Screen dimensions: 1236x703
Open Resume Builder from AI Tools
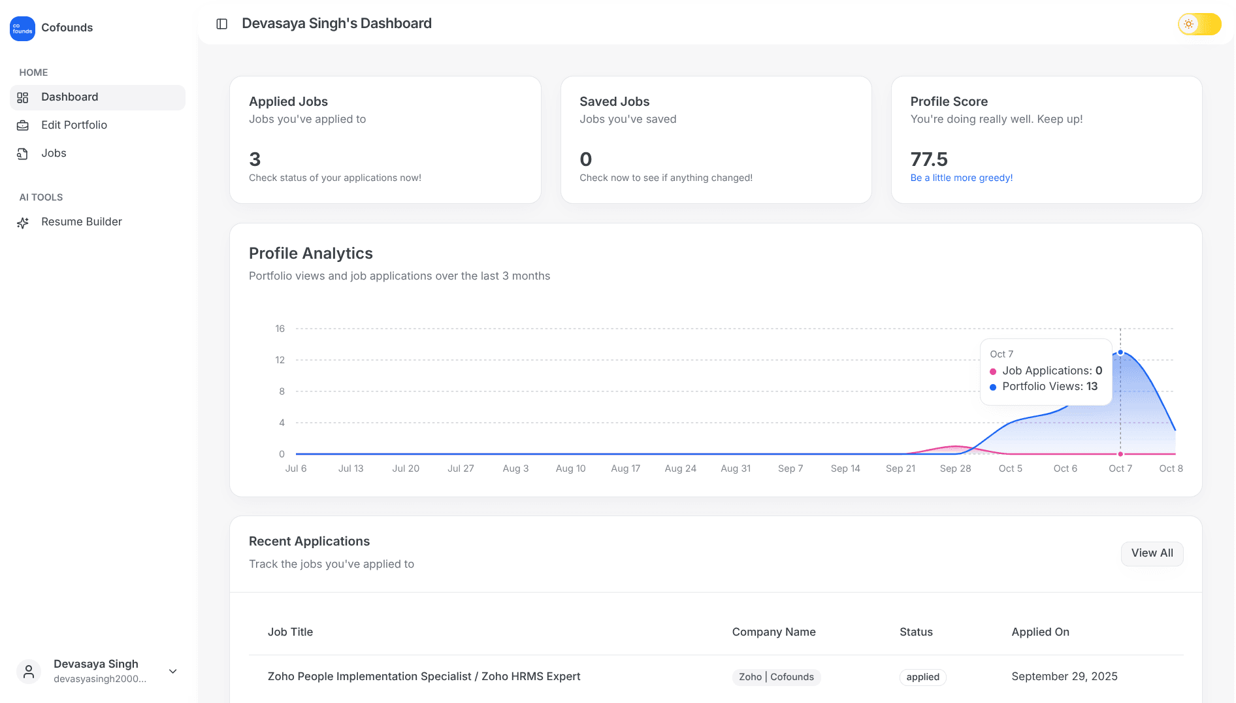pyautogui.click(x=82, y=221)
